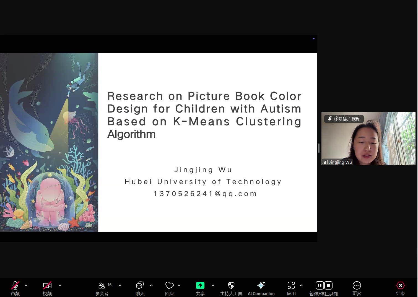The height and width of the screenshot is (297, 418).
Task: Click the green share screen button (共享)
Action: coord(200,285)
